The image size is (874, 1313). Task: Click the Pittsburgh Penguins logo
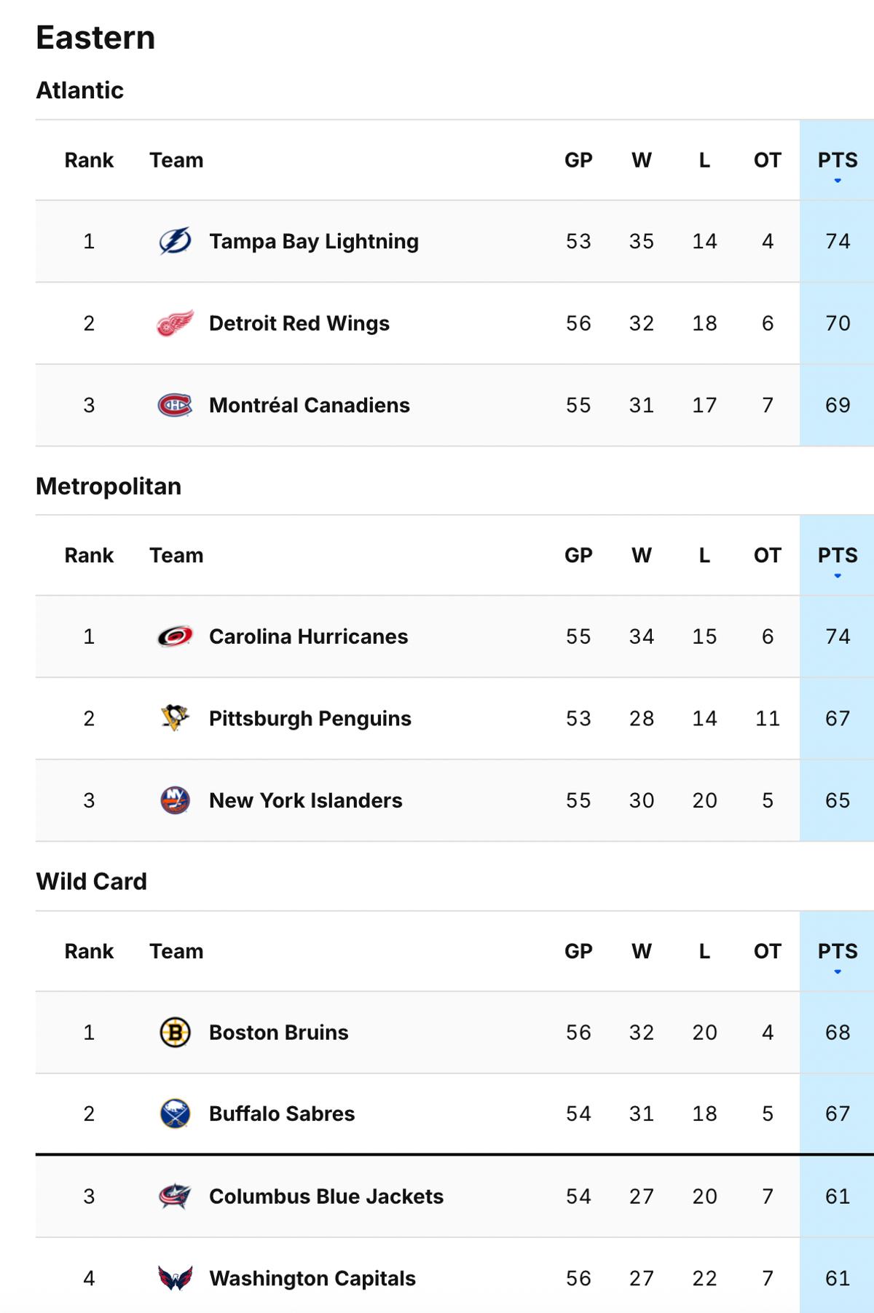[x=175, y=718]
